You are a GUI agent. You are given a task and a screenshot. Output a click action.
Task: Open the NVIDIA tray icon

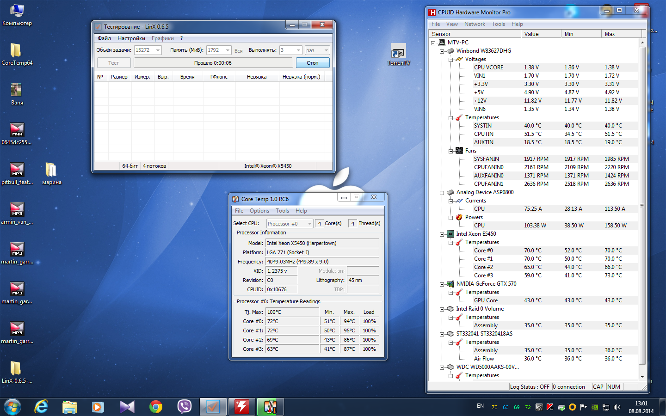tap(595, 407)
